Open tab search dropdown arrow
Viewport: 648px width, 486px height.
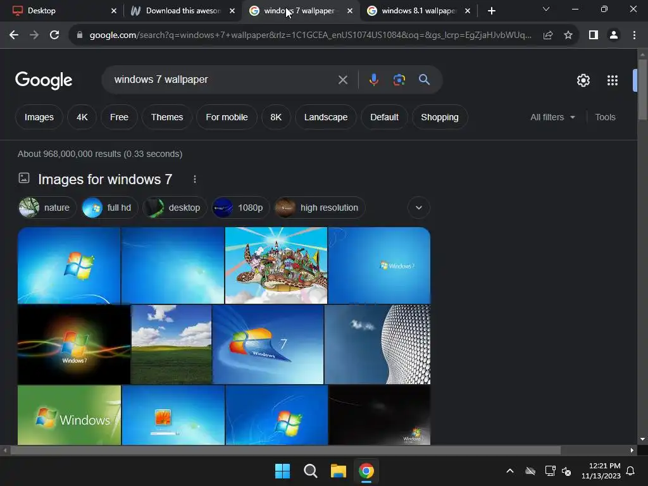546,9
